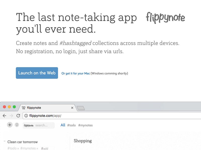This screenshot has width=201, height=150.
Task: Remove the #todo tag from the note
Action: tap(18, 148)
